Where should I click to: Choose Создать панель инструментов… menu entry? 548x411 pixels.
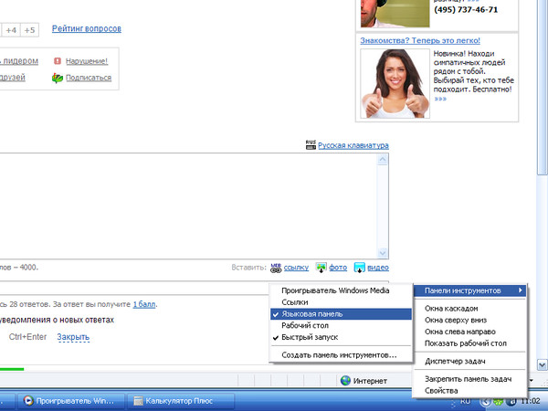click(341, 355)
